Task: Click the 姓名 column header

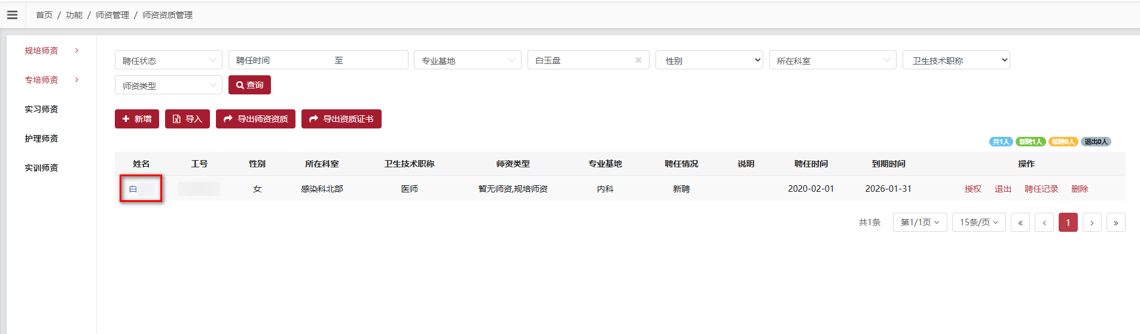Action: [x=141, y=164]
